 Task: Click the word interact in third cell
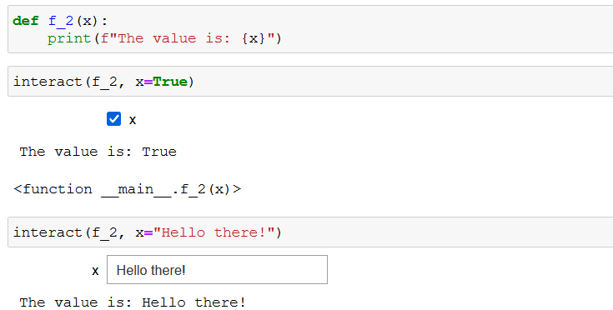point(48,232)
